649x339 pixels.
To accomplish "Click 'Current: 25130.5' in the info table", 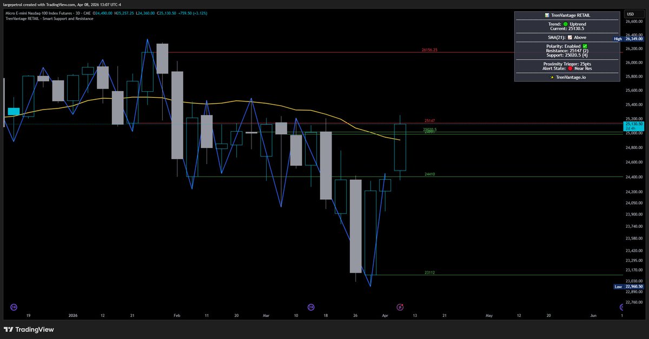I will pos(566,29).
